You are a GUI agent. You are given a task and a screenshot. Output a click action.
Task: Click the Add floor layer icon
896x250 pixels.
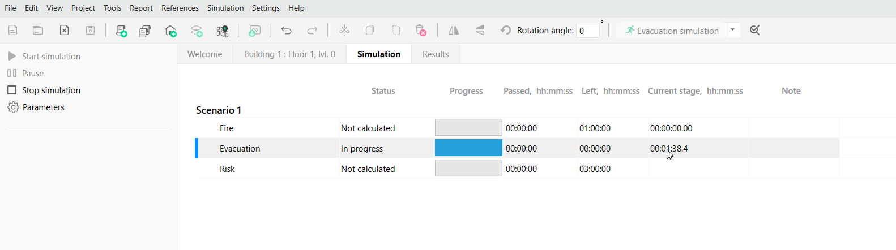pyautogui.click(x=197, y=31)
